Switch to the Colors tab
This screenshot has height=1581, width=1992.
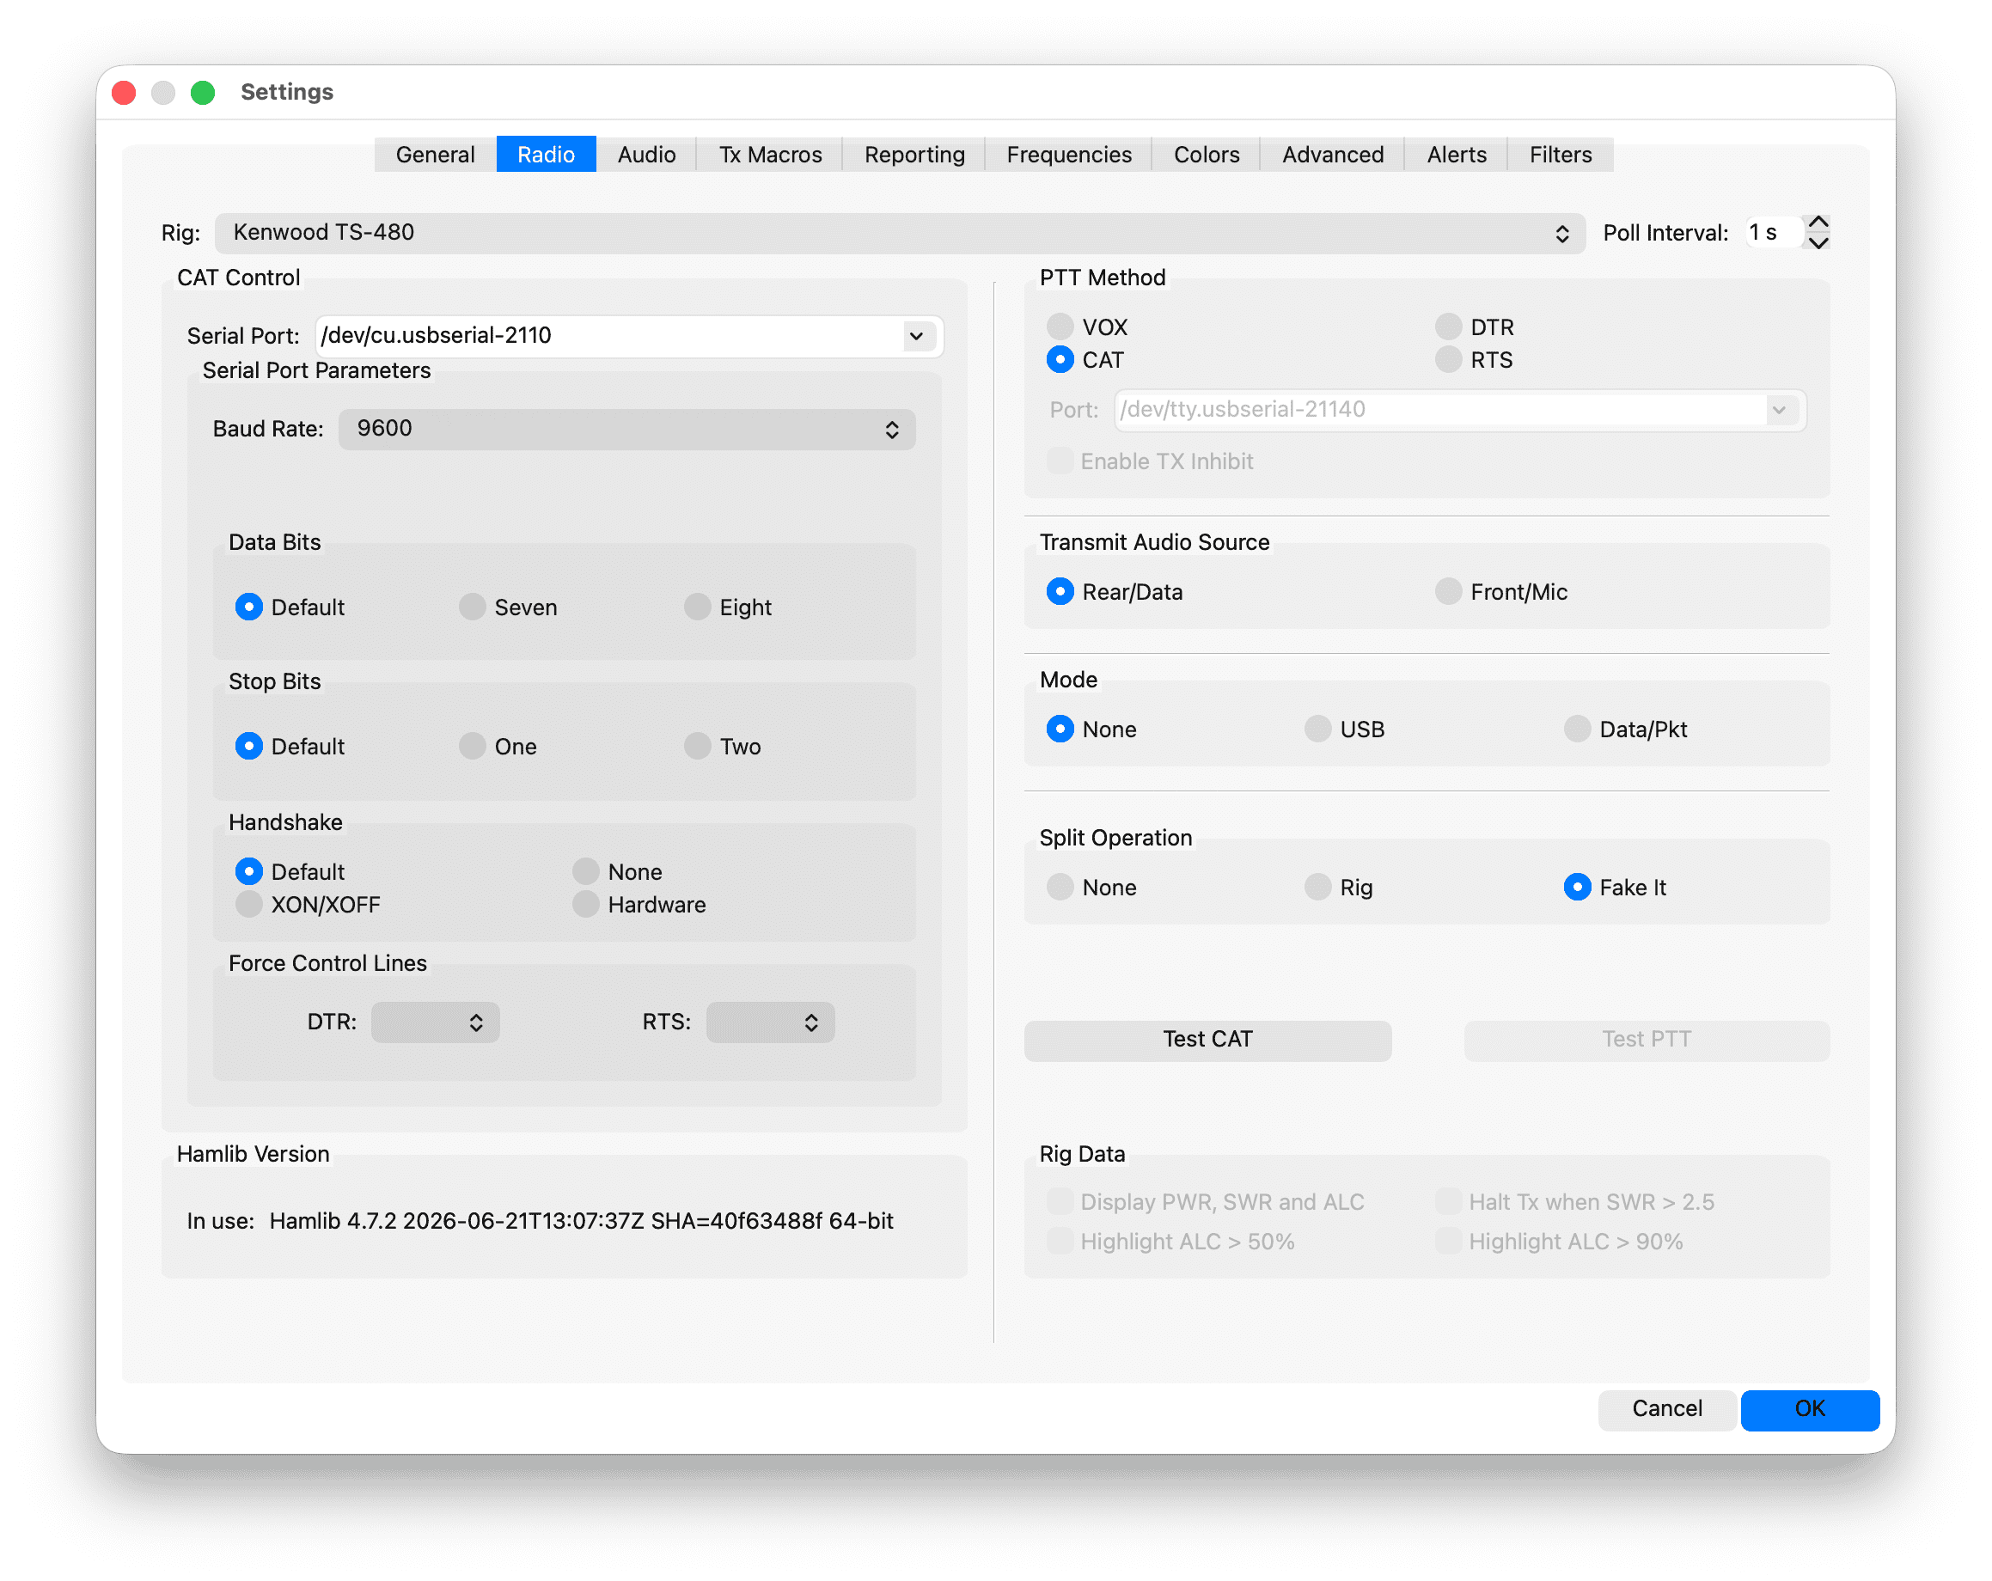[x=1206, y=155]
